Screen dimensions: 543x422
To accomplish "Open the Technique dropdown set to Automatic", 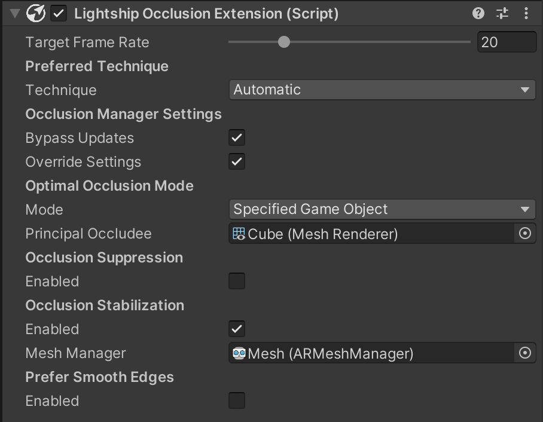I will (383, 90).
